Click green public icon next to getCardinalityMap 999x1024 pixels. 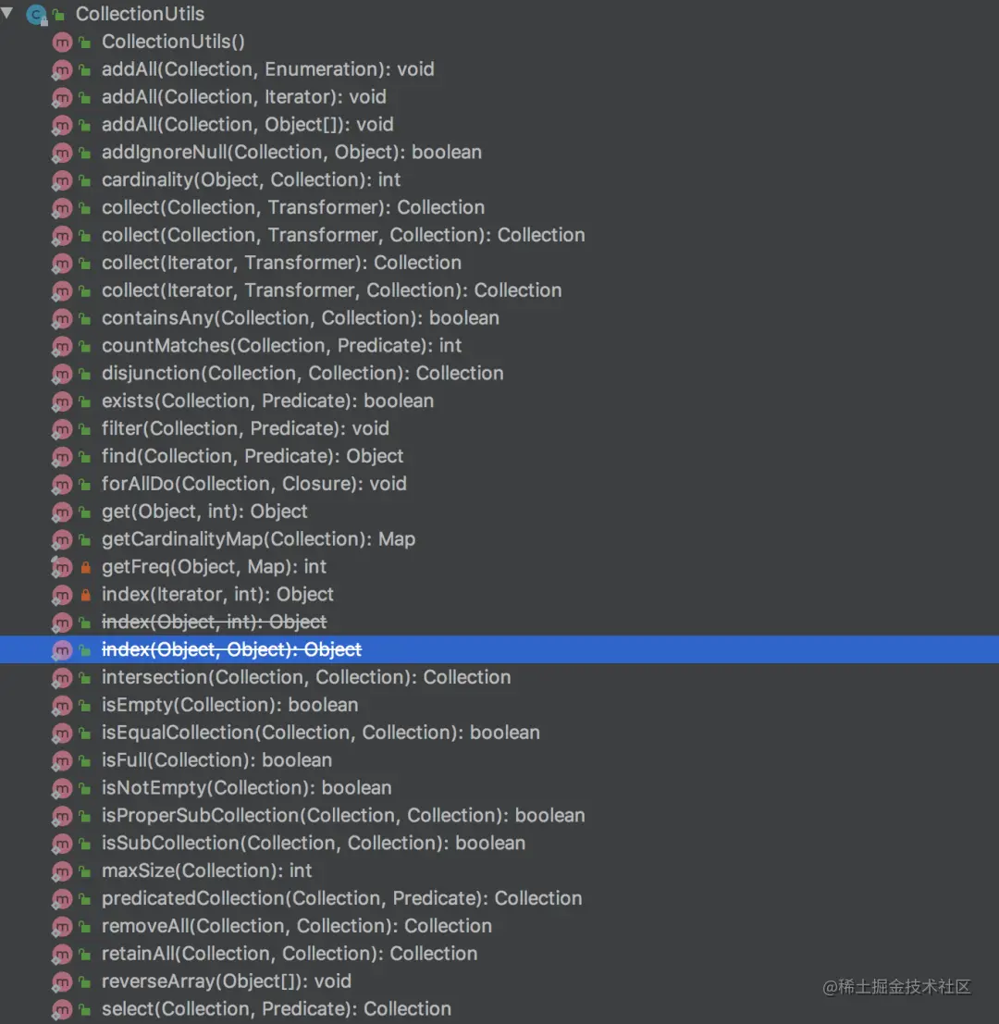click(x=85, y=540)
